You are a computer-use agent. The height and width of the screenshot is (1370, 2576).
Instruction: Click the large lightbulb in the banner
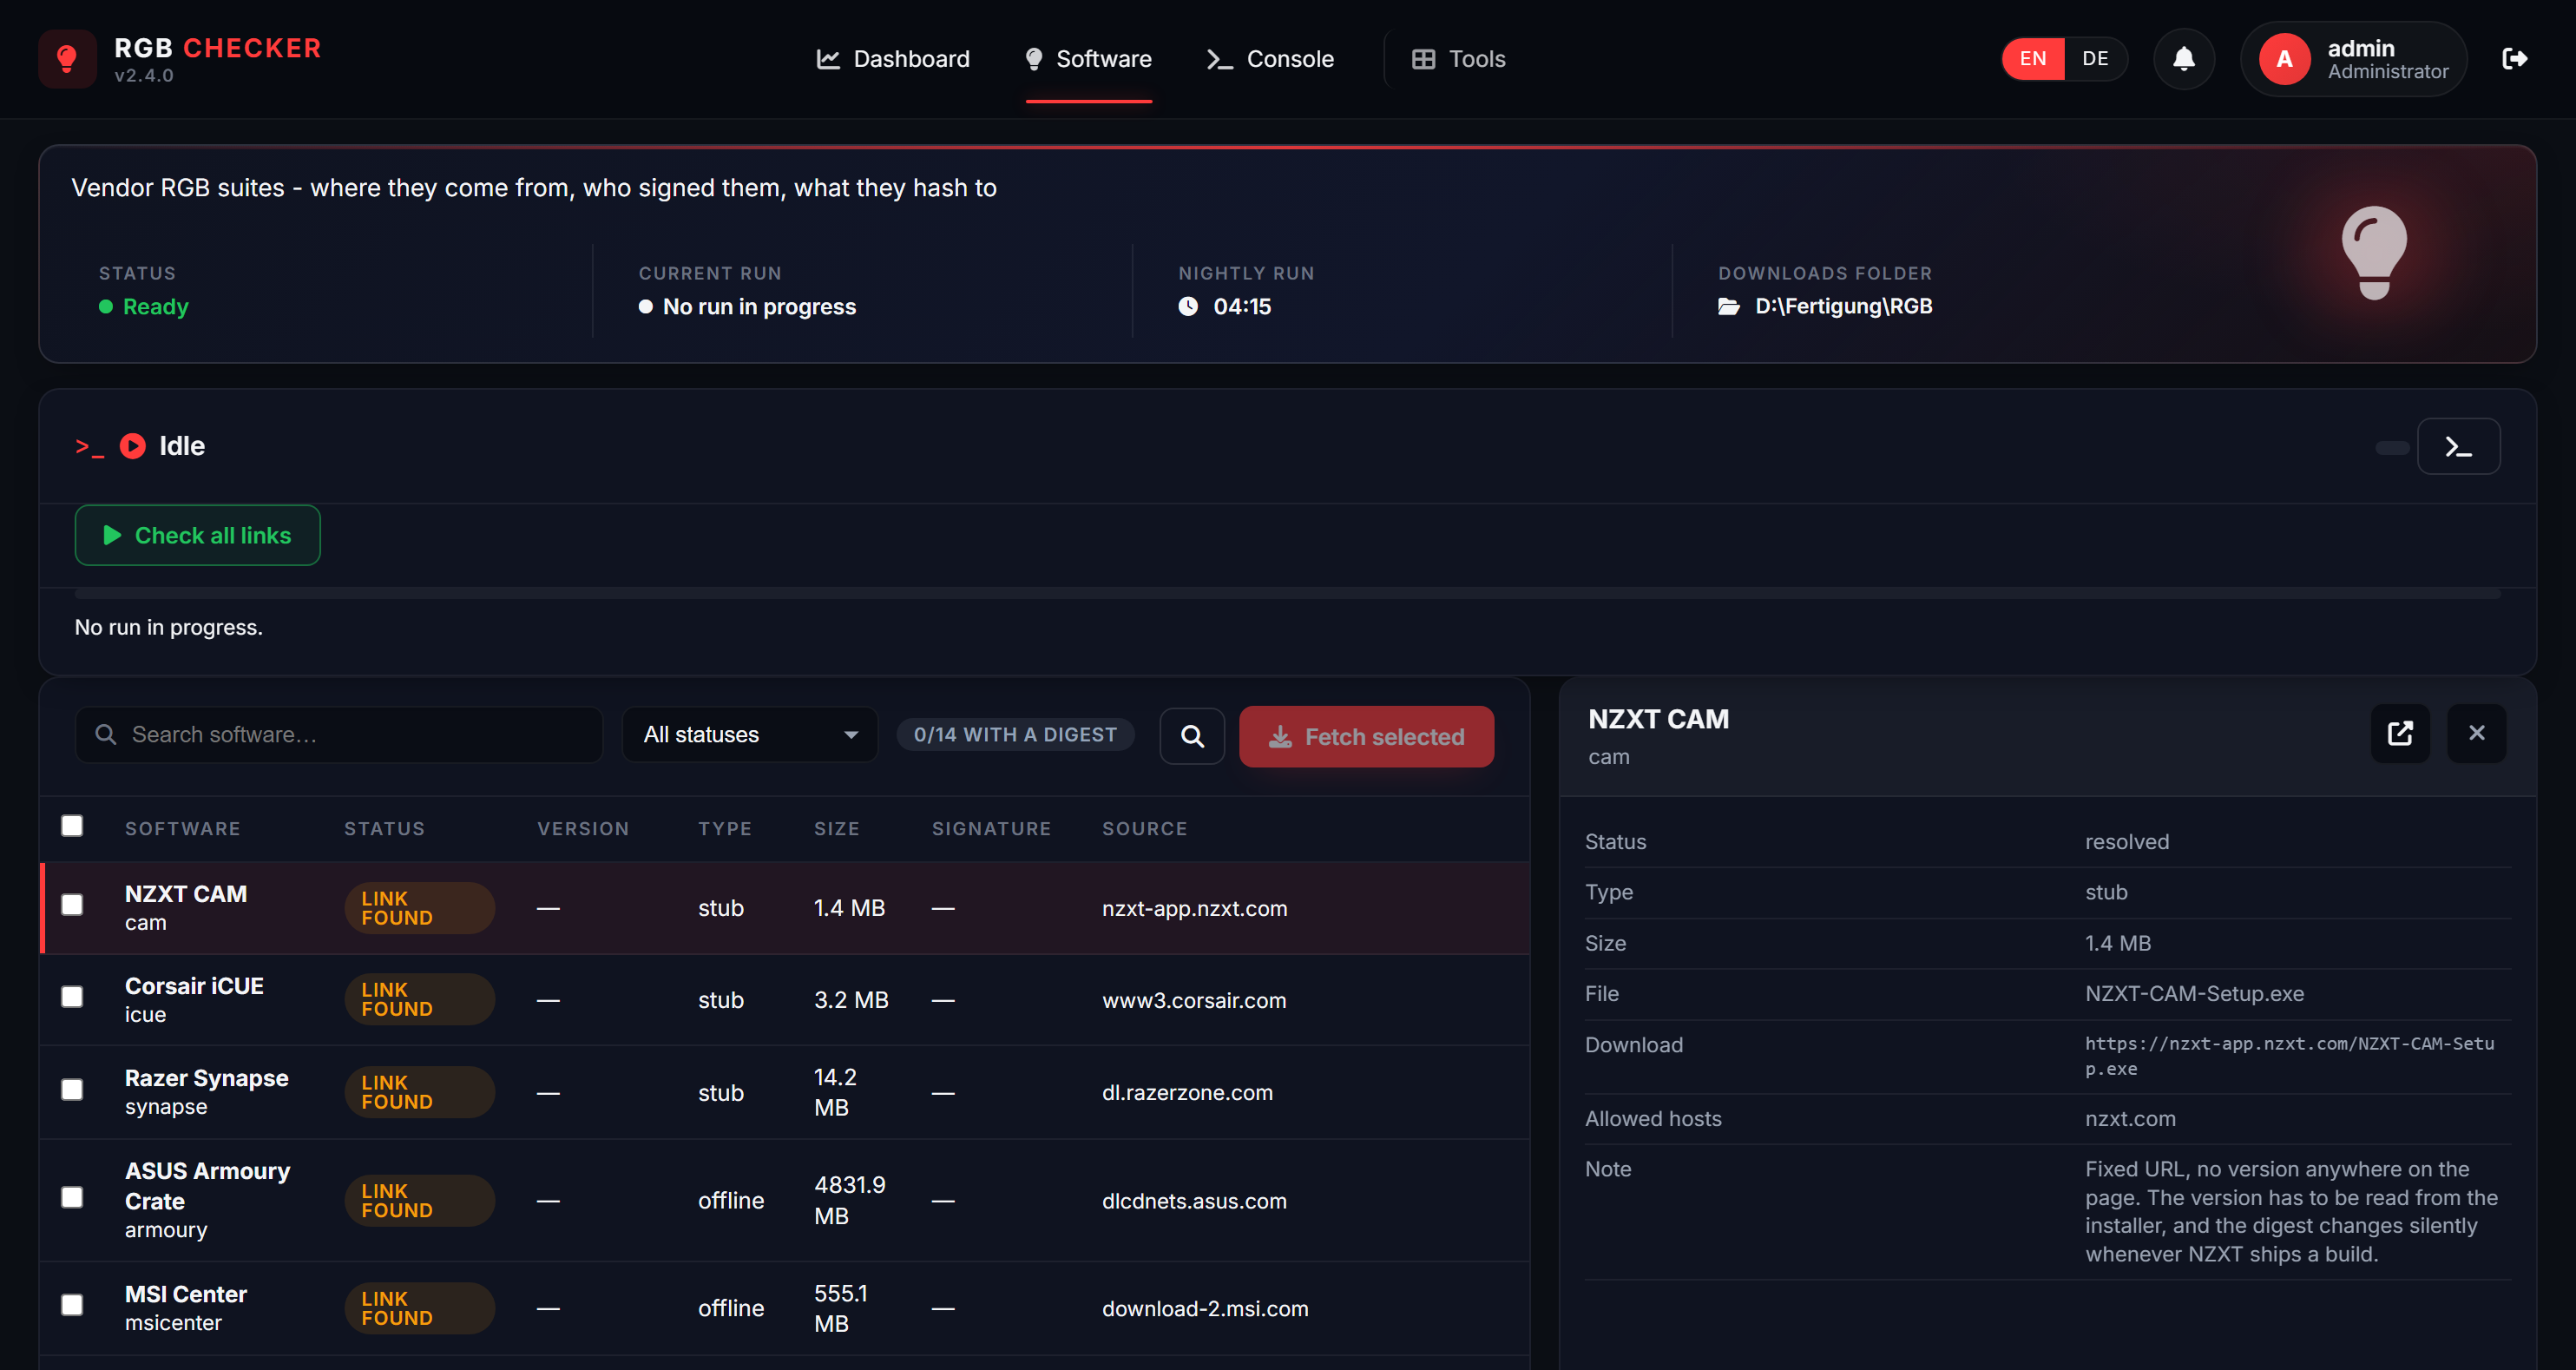(2374, 253)
